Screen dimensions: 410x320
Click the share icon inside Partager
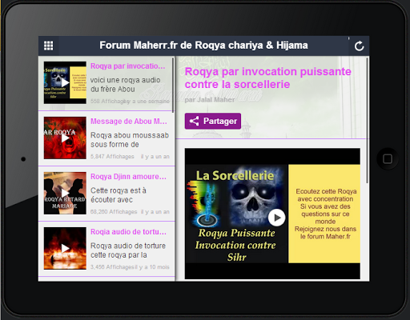click(194, 121)
